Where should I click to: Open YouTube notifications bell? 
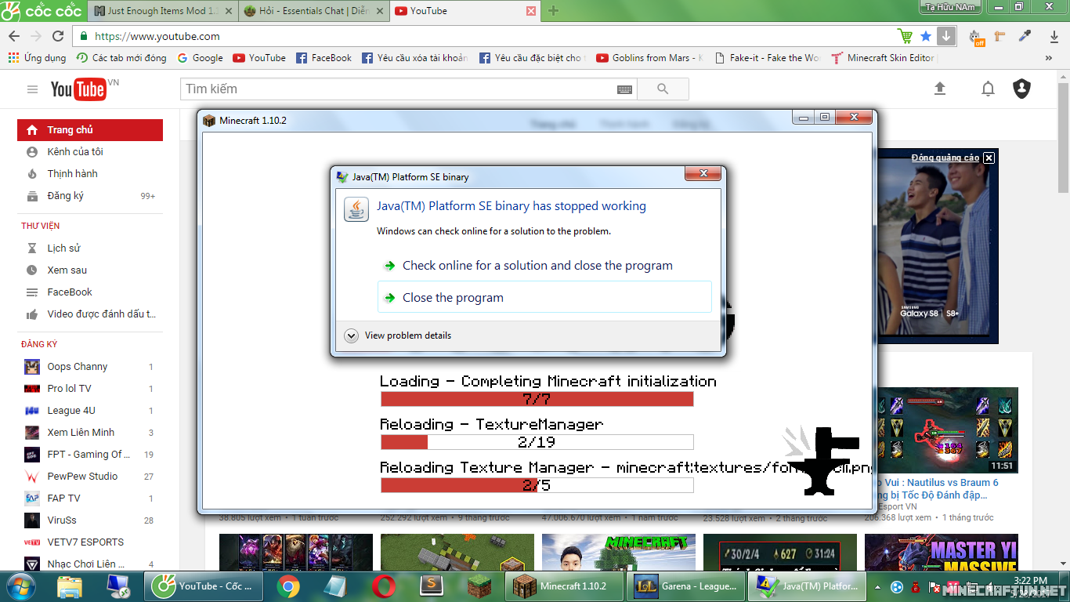(x=988, y=89)
